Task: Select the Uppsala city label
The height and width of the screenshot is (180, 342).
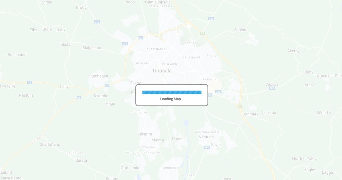Action: point(162,71)
